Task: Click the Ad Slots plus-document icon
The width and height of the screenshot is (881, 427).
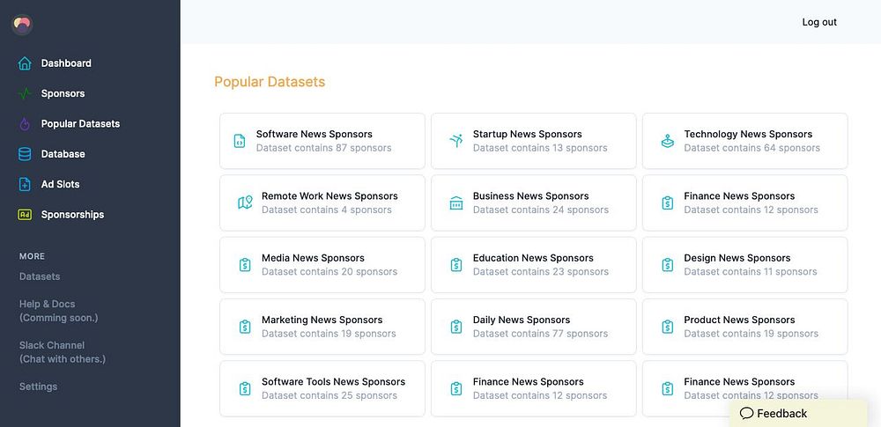Action: [x=25, y=184]
